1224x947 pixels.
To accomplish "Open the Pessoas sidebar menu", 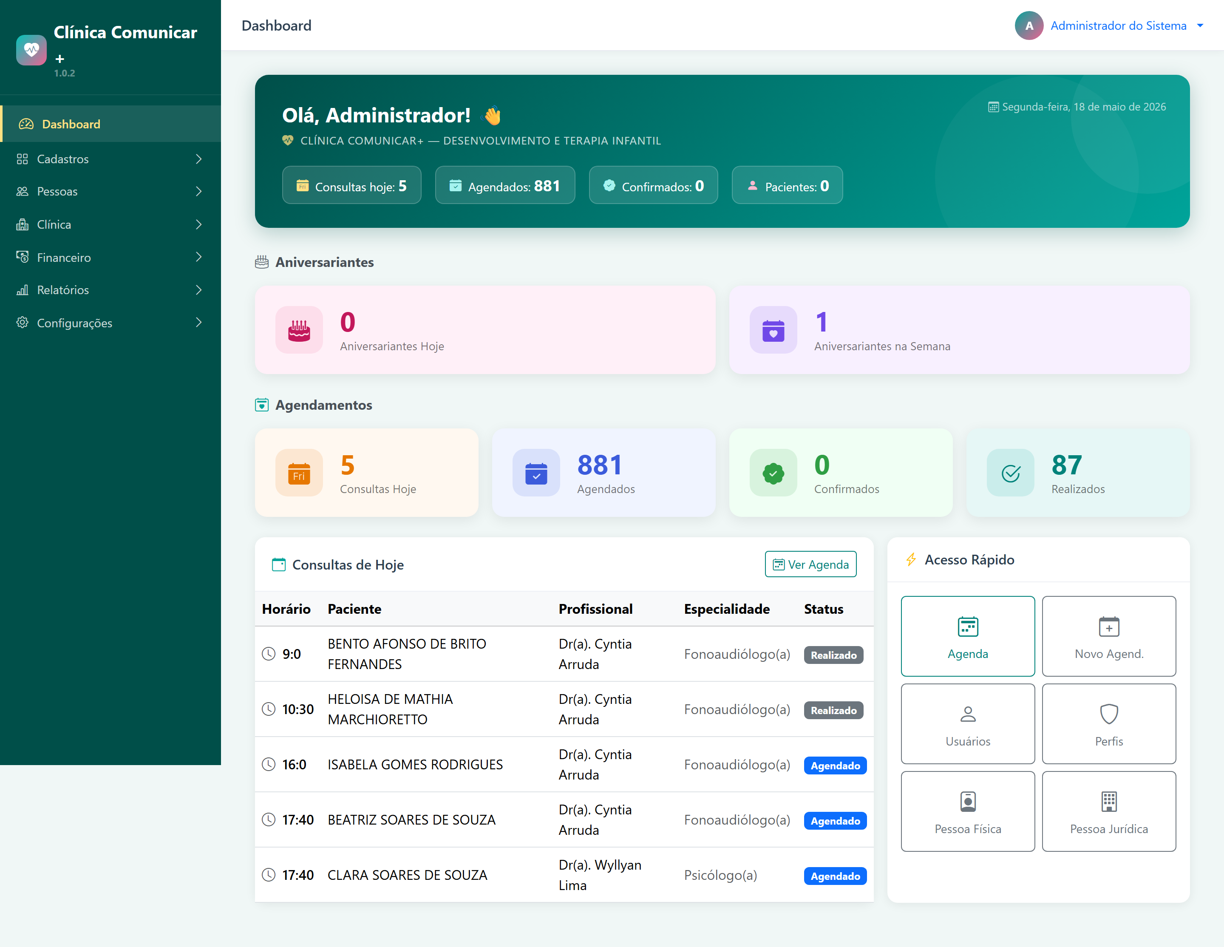I will point(110,192).
